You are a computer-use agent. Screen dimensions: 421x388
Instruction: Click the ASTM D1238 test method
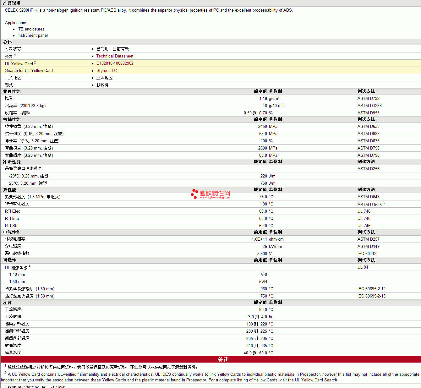click(x=369, y=106)
